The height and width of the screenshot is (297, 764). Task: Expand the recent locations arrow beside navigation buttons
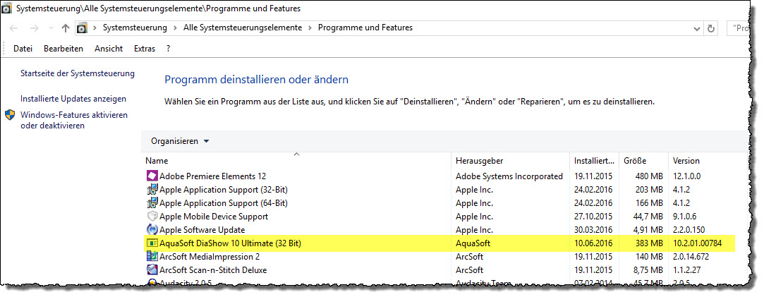50,28
